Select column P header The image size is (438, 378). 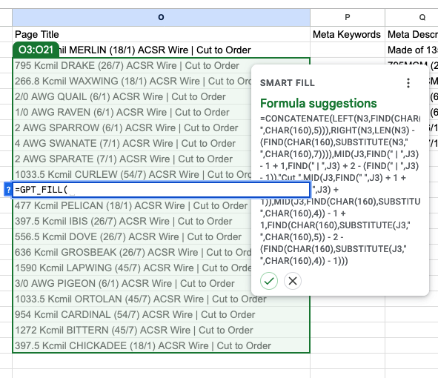tap(348, 17)
